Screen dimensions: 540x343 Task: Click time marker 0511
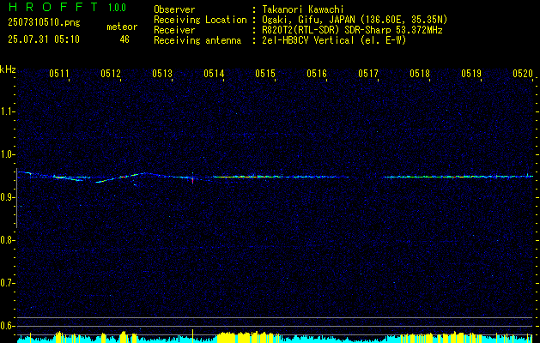59,74
